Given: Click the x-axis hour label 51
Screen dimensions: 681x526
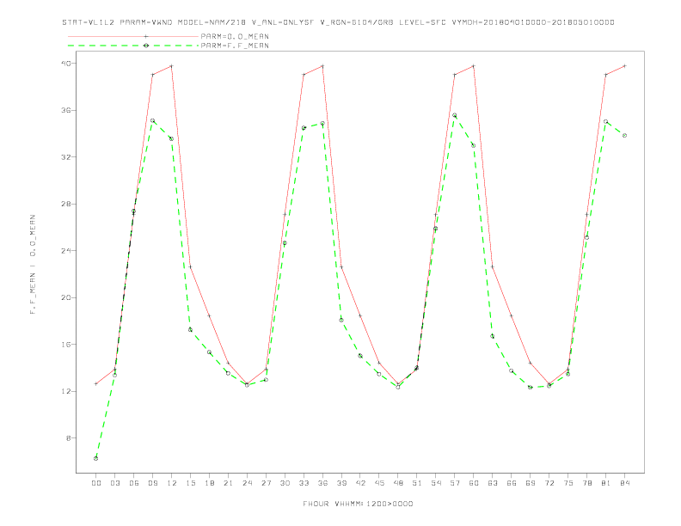Looking at the screenshot, I should click(x=417, y=483).
